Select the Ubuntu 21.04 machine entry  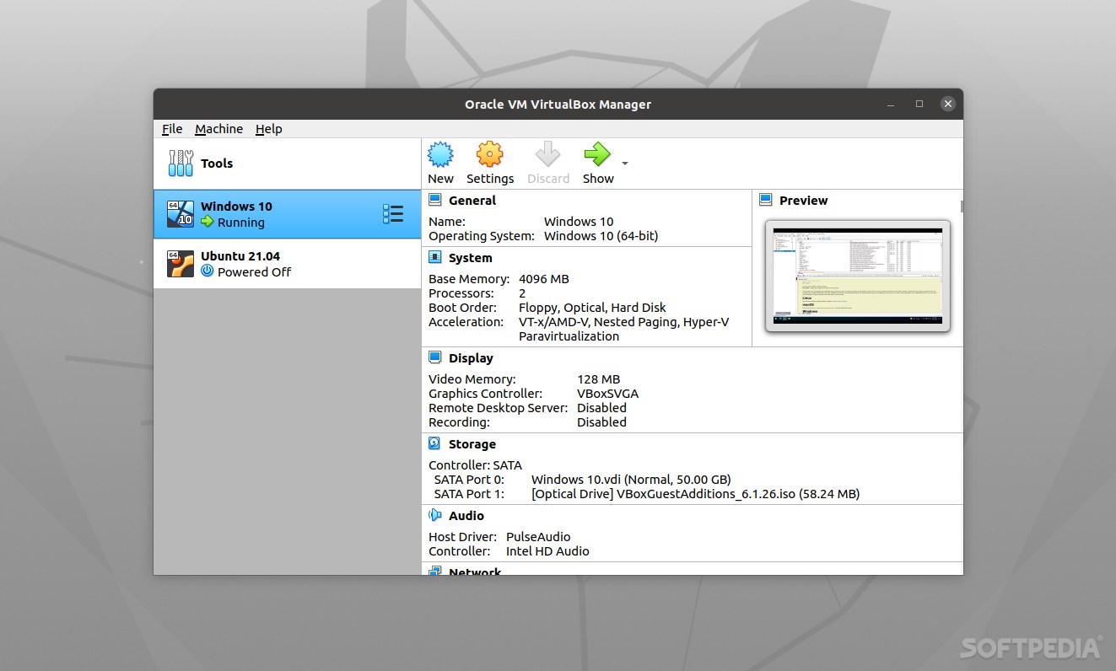[287, 264]
